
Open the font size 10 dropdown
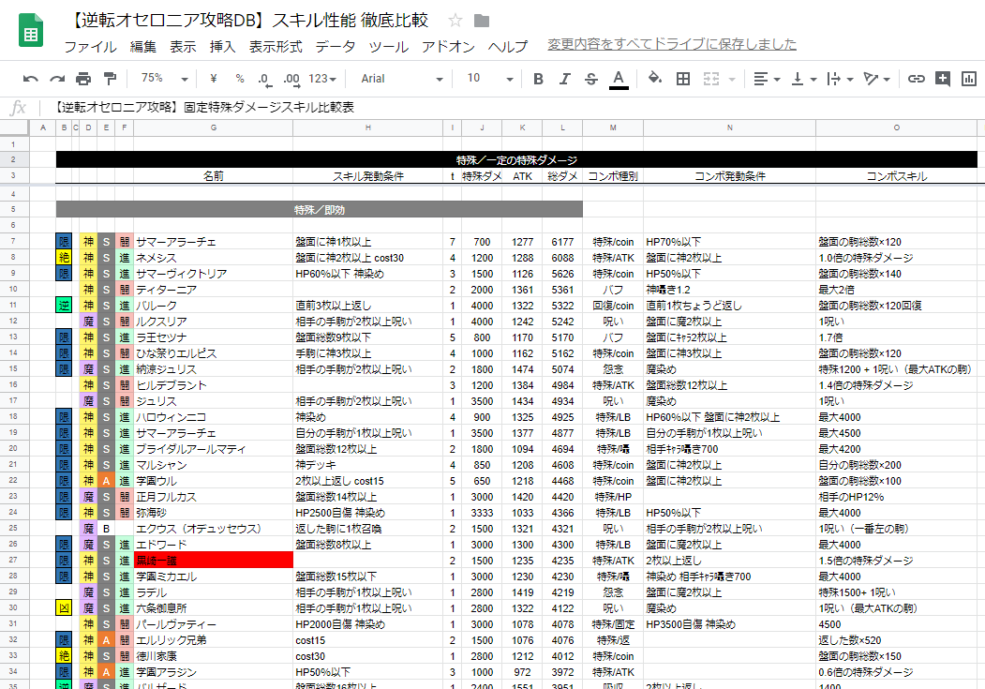(490, 79)
